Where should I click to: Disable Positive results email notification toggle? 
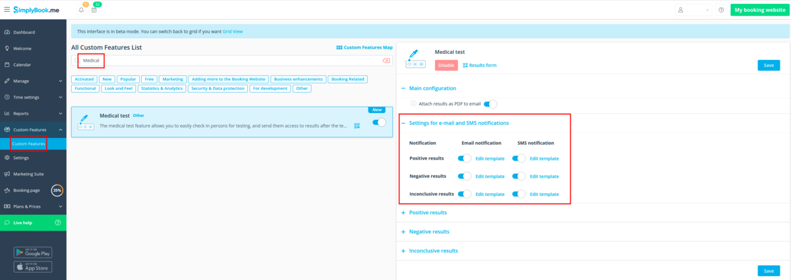[465, 158]
